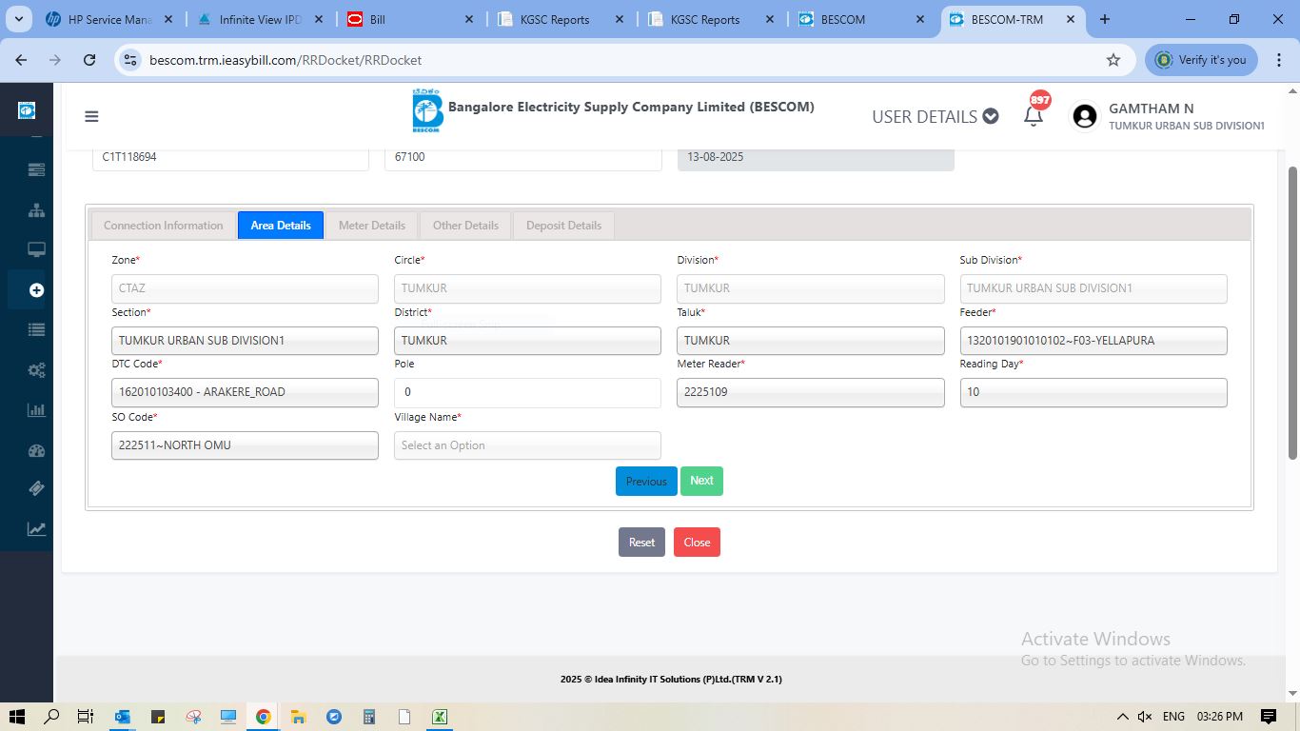Click the sitemap hierarchy icon in sidebar
1300x731 pixels.
click(x=36, y=210)
